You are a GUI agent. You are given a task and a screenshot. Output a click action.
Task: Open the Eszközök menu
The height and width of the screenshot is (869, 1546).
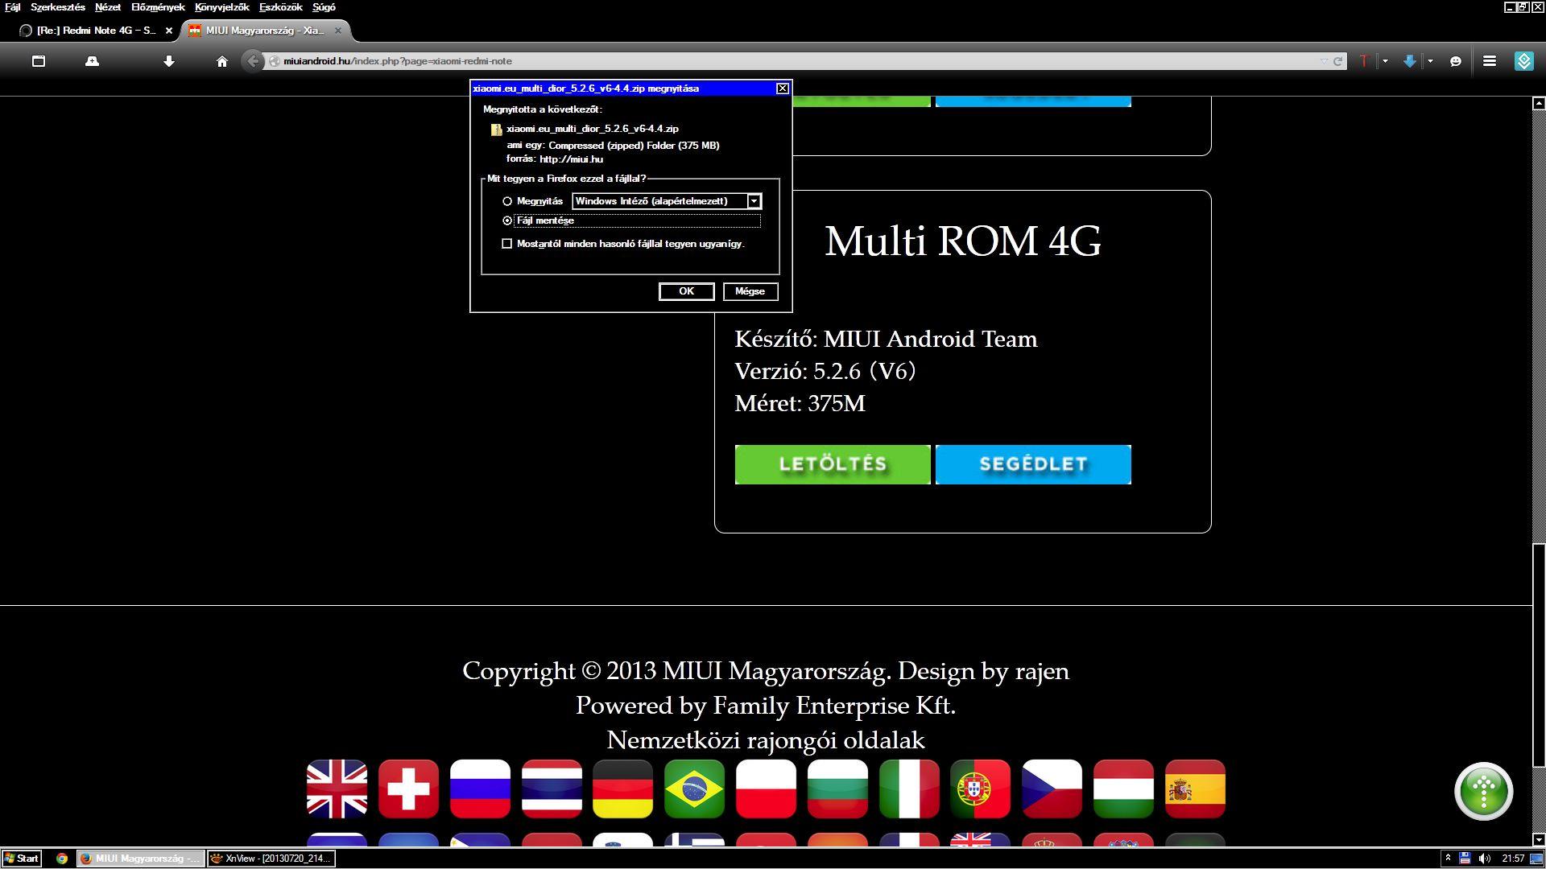click(x=281, y=7)
